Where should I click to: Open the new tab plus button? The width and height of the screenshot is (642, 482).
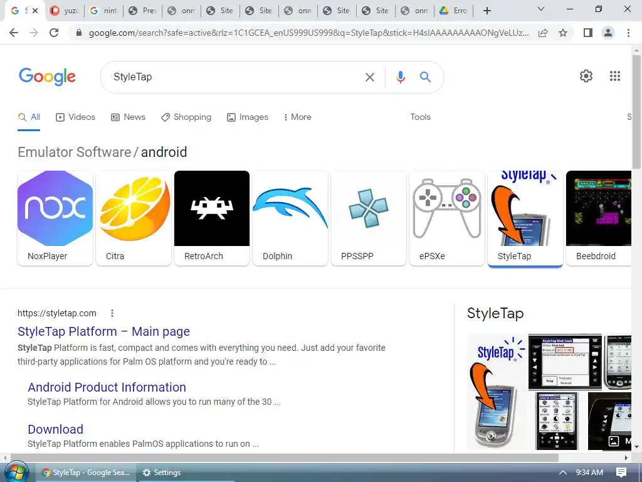click(x=487, y=11)
